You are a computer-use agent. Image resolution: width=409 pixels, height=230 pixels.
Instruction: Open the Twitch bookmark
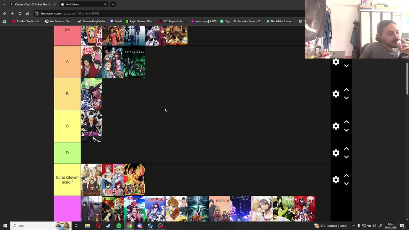coord(116,21)
